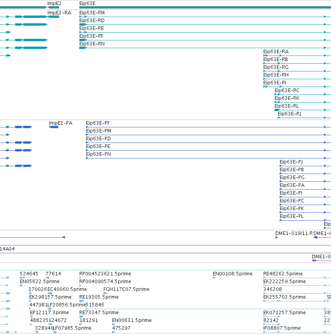
Task: Select the Eip63E-PI protein label
Action: 291,193
